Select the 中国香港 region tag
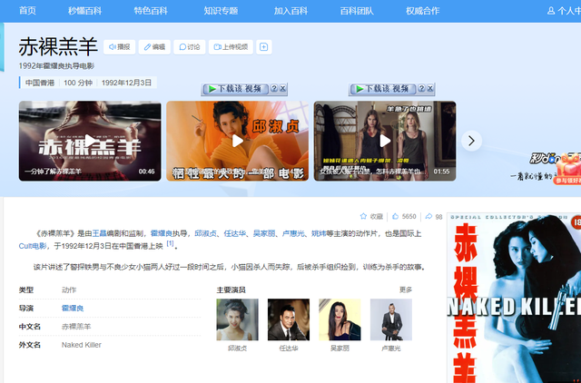This screenshot has height=383, width=581. (40, 83)
